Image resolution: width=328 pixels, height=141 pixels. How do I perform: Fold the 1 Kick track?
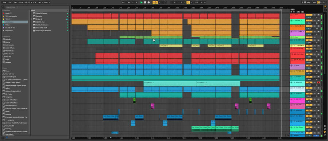coord(292,15)
